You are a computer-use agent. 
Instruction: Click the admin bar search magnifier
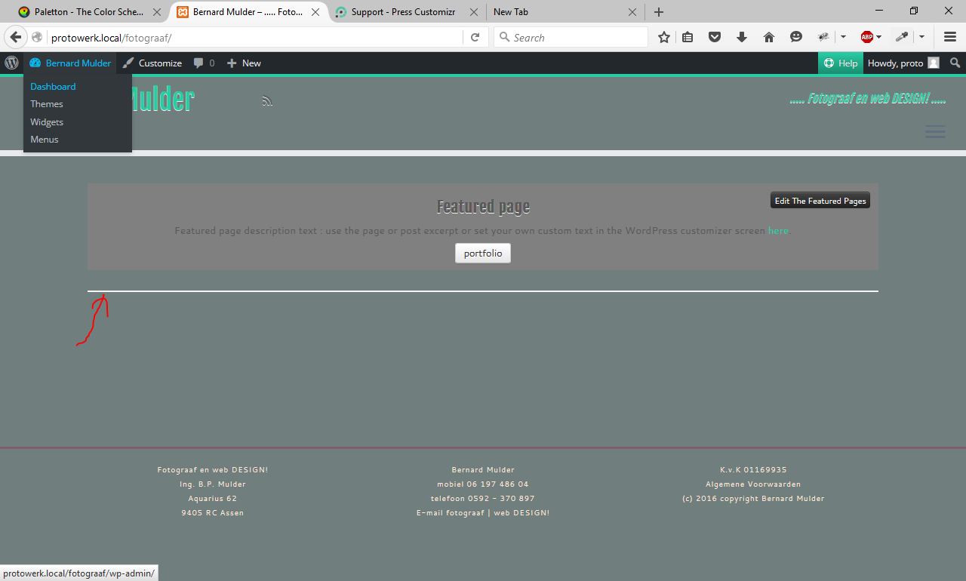[955, 63]
